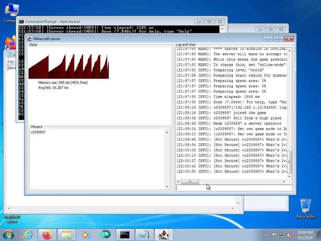Screen dimensions: 321x241
Task: Click the Players list scroll up arrow
Action: (167, 132)
